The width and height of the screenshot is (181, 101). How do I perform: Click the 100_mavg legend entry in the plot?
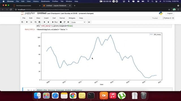coord(155,35)
